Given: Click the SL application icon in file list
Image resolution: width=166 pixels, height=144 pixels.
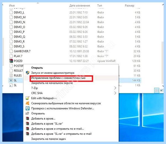Looking at the screenshot, I should pos(11,80).
